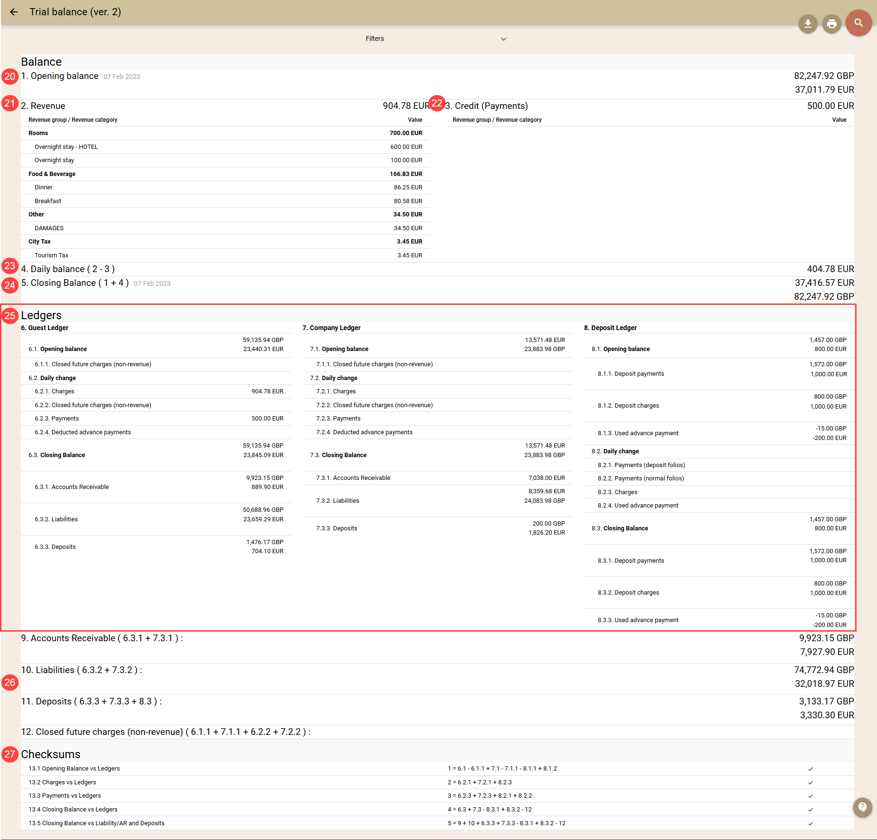Click the 5. Closing Balance ( 1 + 4 ) row
Screen dimensions: 877x840
[x=438, y=290]
